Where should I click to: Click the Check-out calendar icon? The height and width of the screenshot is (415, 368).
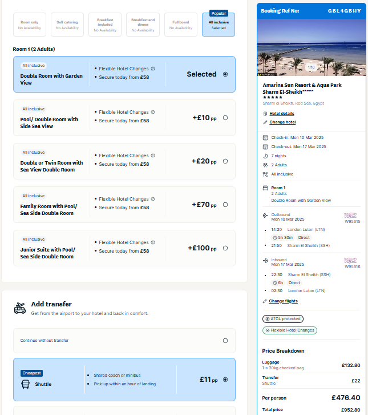[x=265, y=147]
